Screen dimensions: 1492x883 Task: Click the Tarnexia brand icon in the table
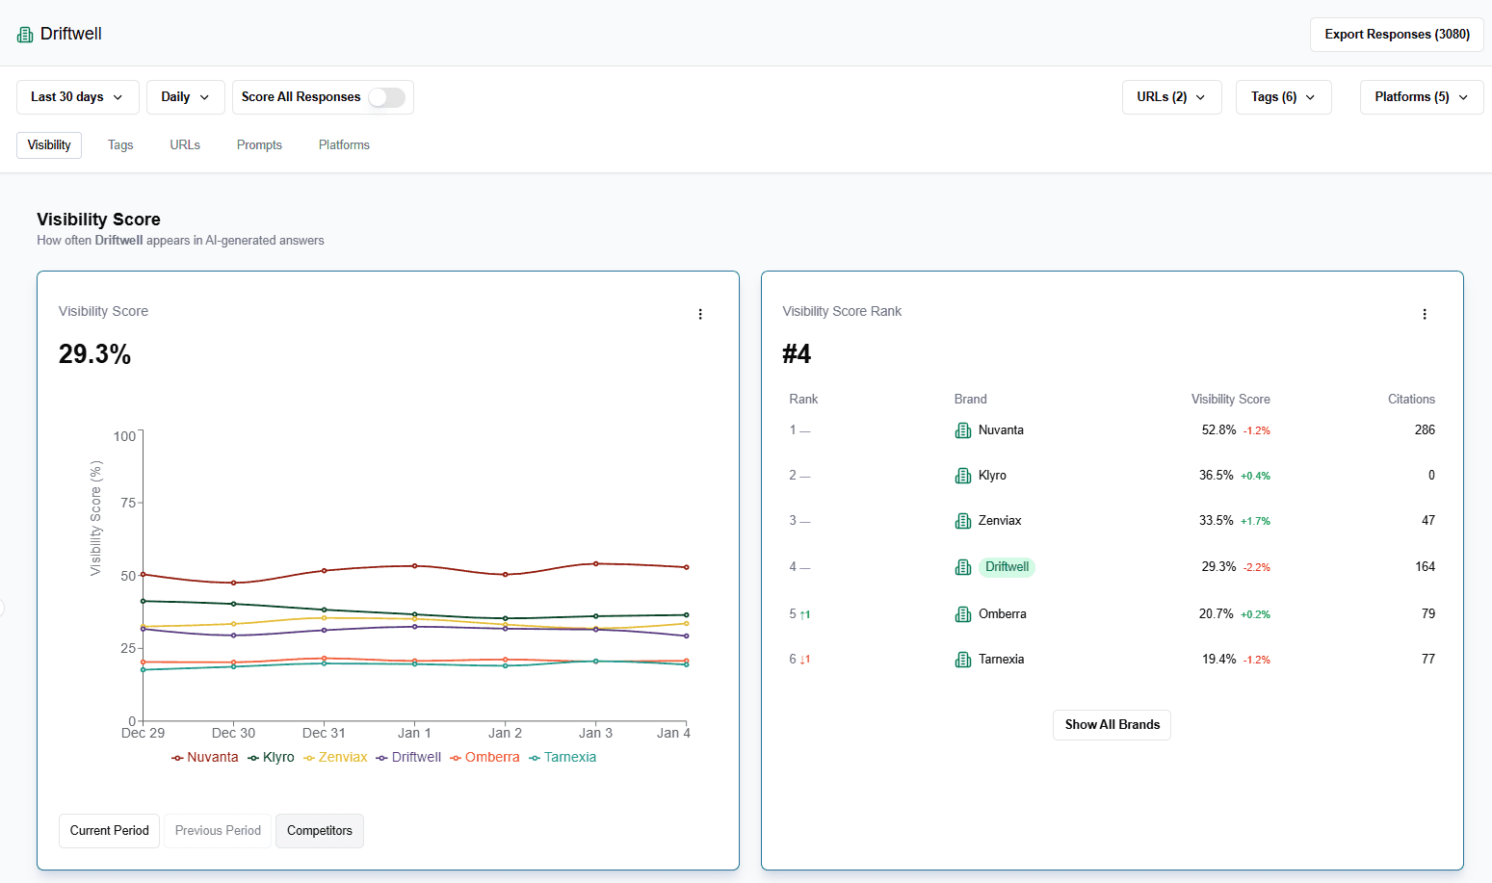[962, 659]
